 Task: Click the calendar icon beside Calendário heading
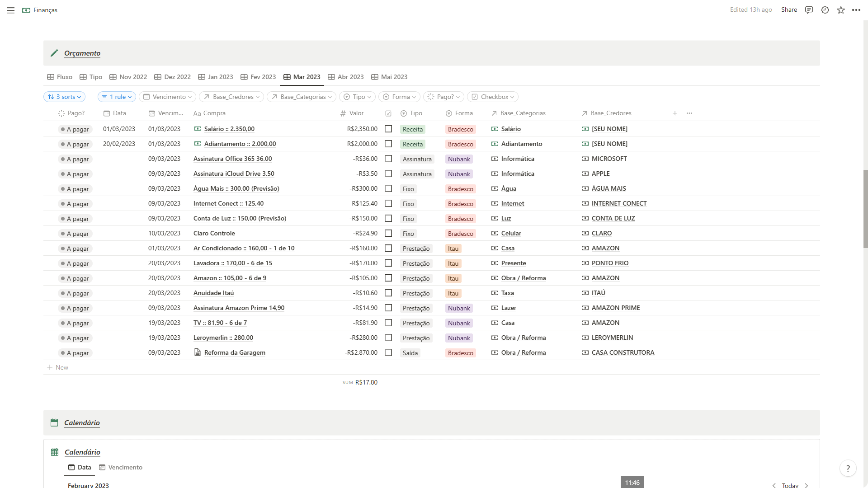pos(54,422)
